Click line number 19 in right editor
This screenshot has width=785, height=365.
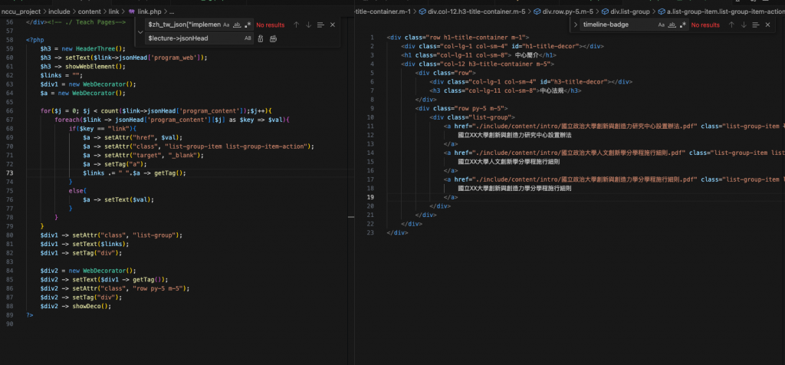click(371, 197)
